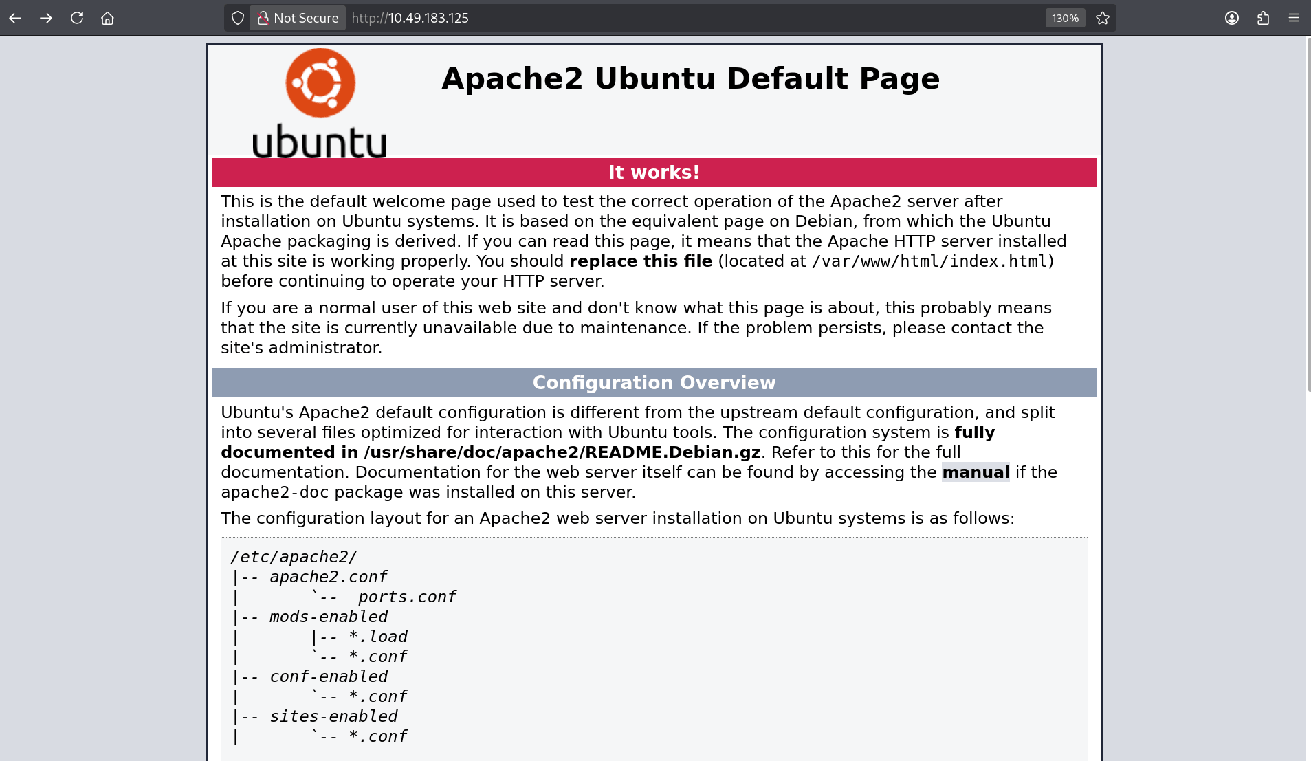The image size is (1311, 761).
Task: Click ports.conf in the config tree
Action: pyautogui.click(x=407, y=597)
